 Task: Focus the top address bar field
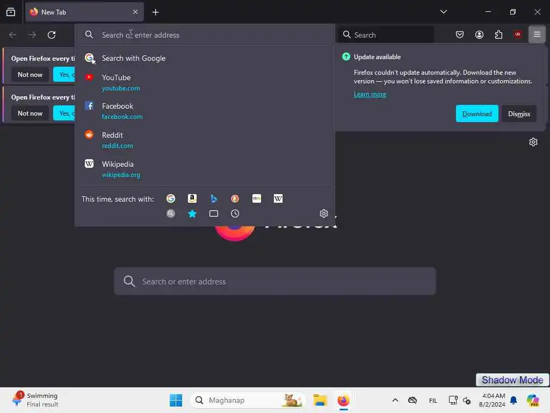205,35
